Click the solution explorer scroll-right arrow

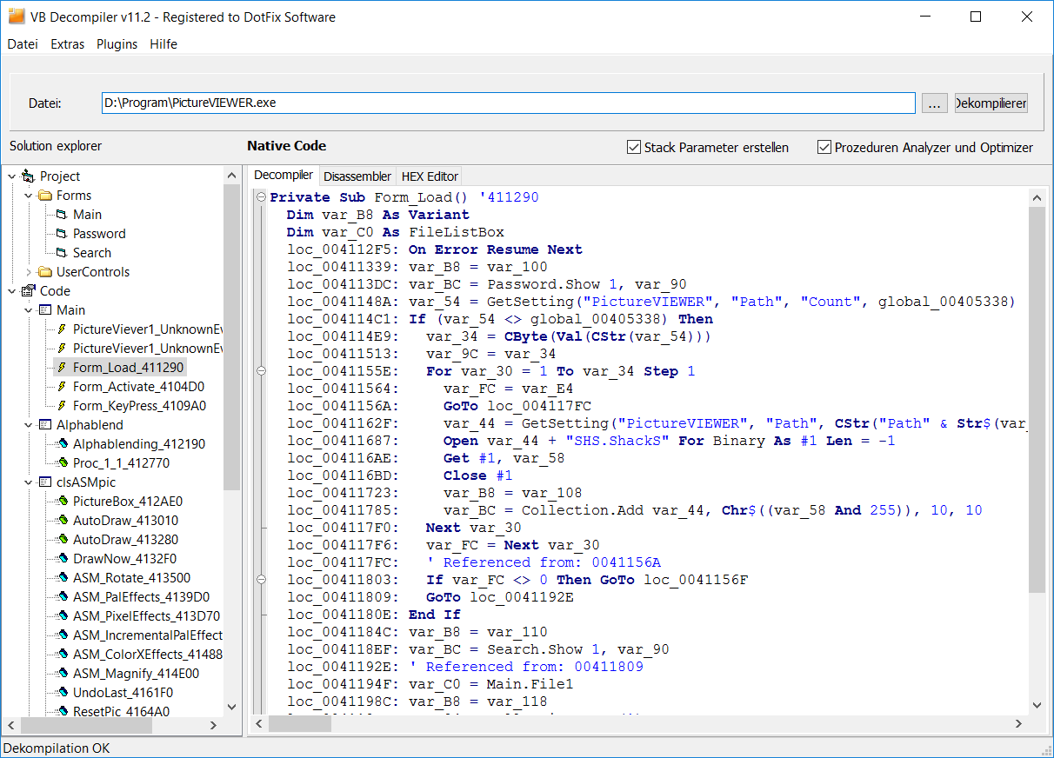pyautogui.click(x=213, y=724)
